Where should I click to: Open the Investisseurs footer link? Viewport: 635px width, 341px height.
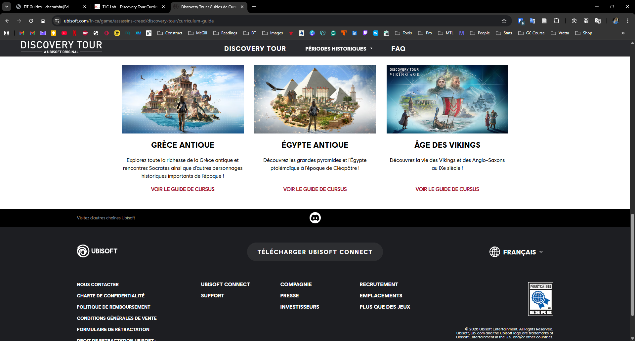(x=300, y=307)
